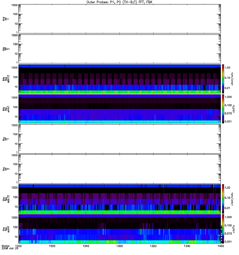Click the "1300" time axis label
Viewport: 239px width, 255px height.
click(x=119, y=246)
